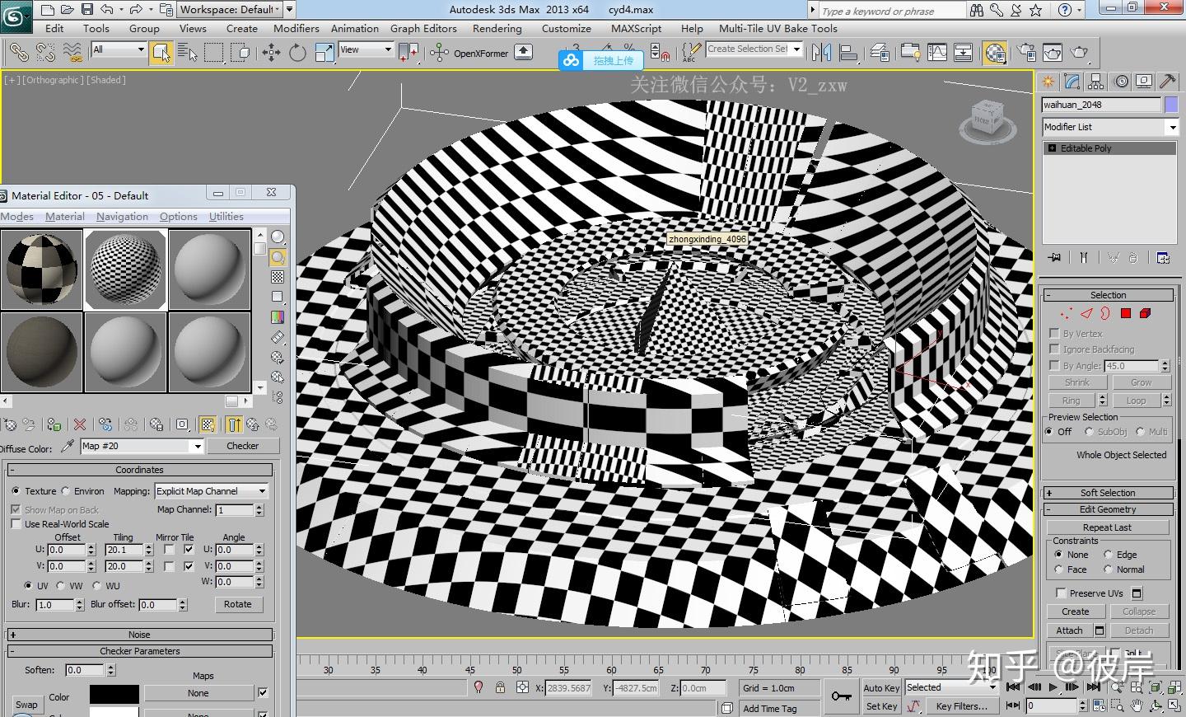Expand the Noise rollout
The width and height of the screenshot is (1186, 717).
tap(139, 635)
